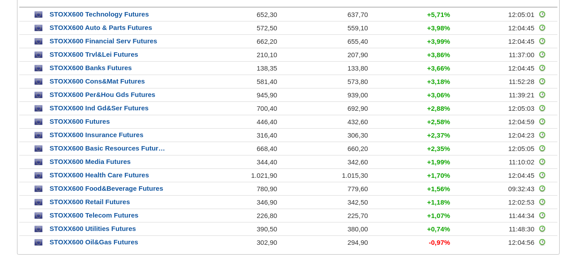Click the clock icon in the Health Care Futures row
This screenshot has width=582, height=260.
542,175
